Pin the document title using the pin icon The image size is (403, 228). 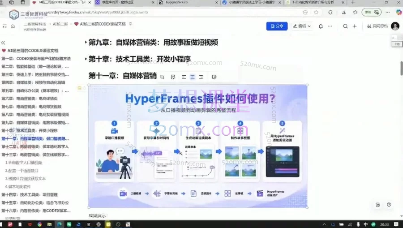pyautogui.click(x=130, y=24)
